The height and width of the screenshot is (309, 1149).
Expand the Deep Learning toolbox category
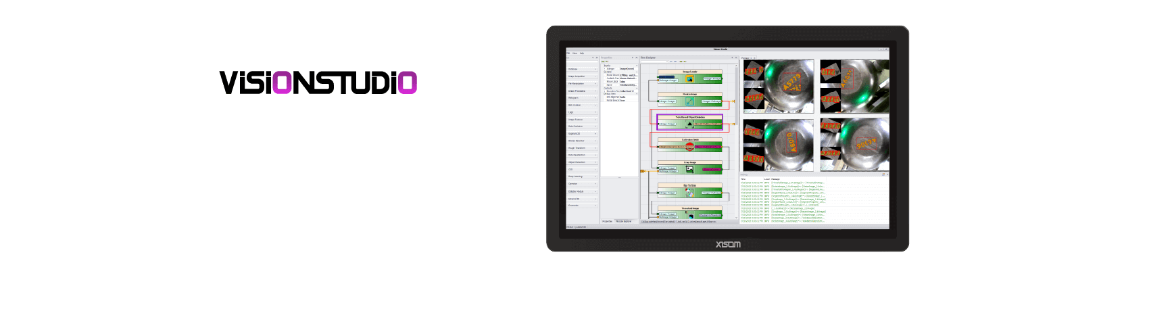click(x=583, y=176)
